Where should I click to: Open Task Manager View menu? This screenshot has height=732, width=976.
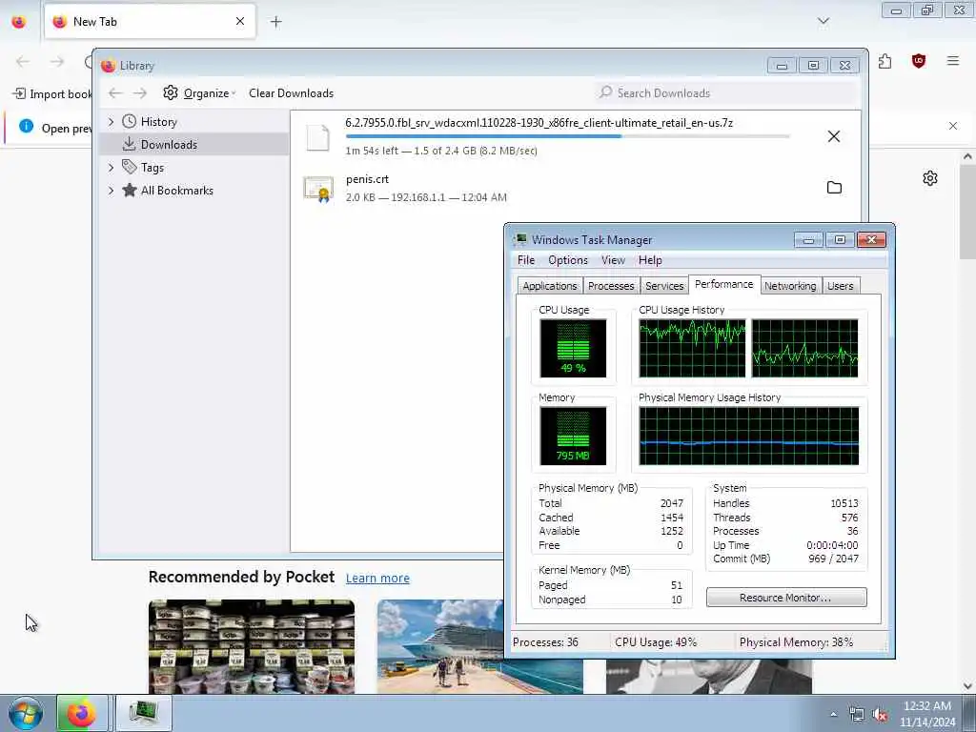tap(613, 260)
